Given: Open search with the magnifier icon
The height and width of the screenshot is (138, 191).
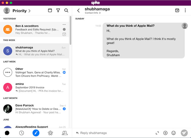Looking at the screenshot, I should point(66,11).
